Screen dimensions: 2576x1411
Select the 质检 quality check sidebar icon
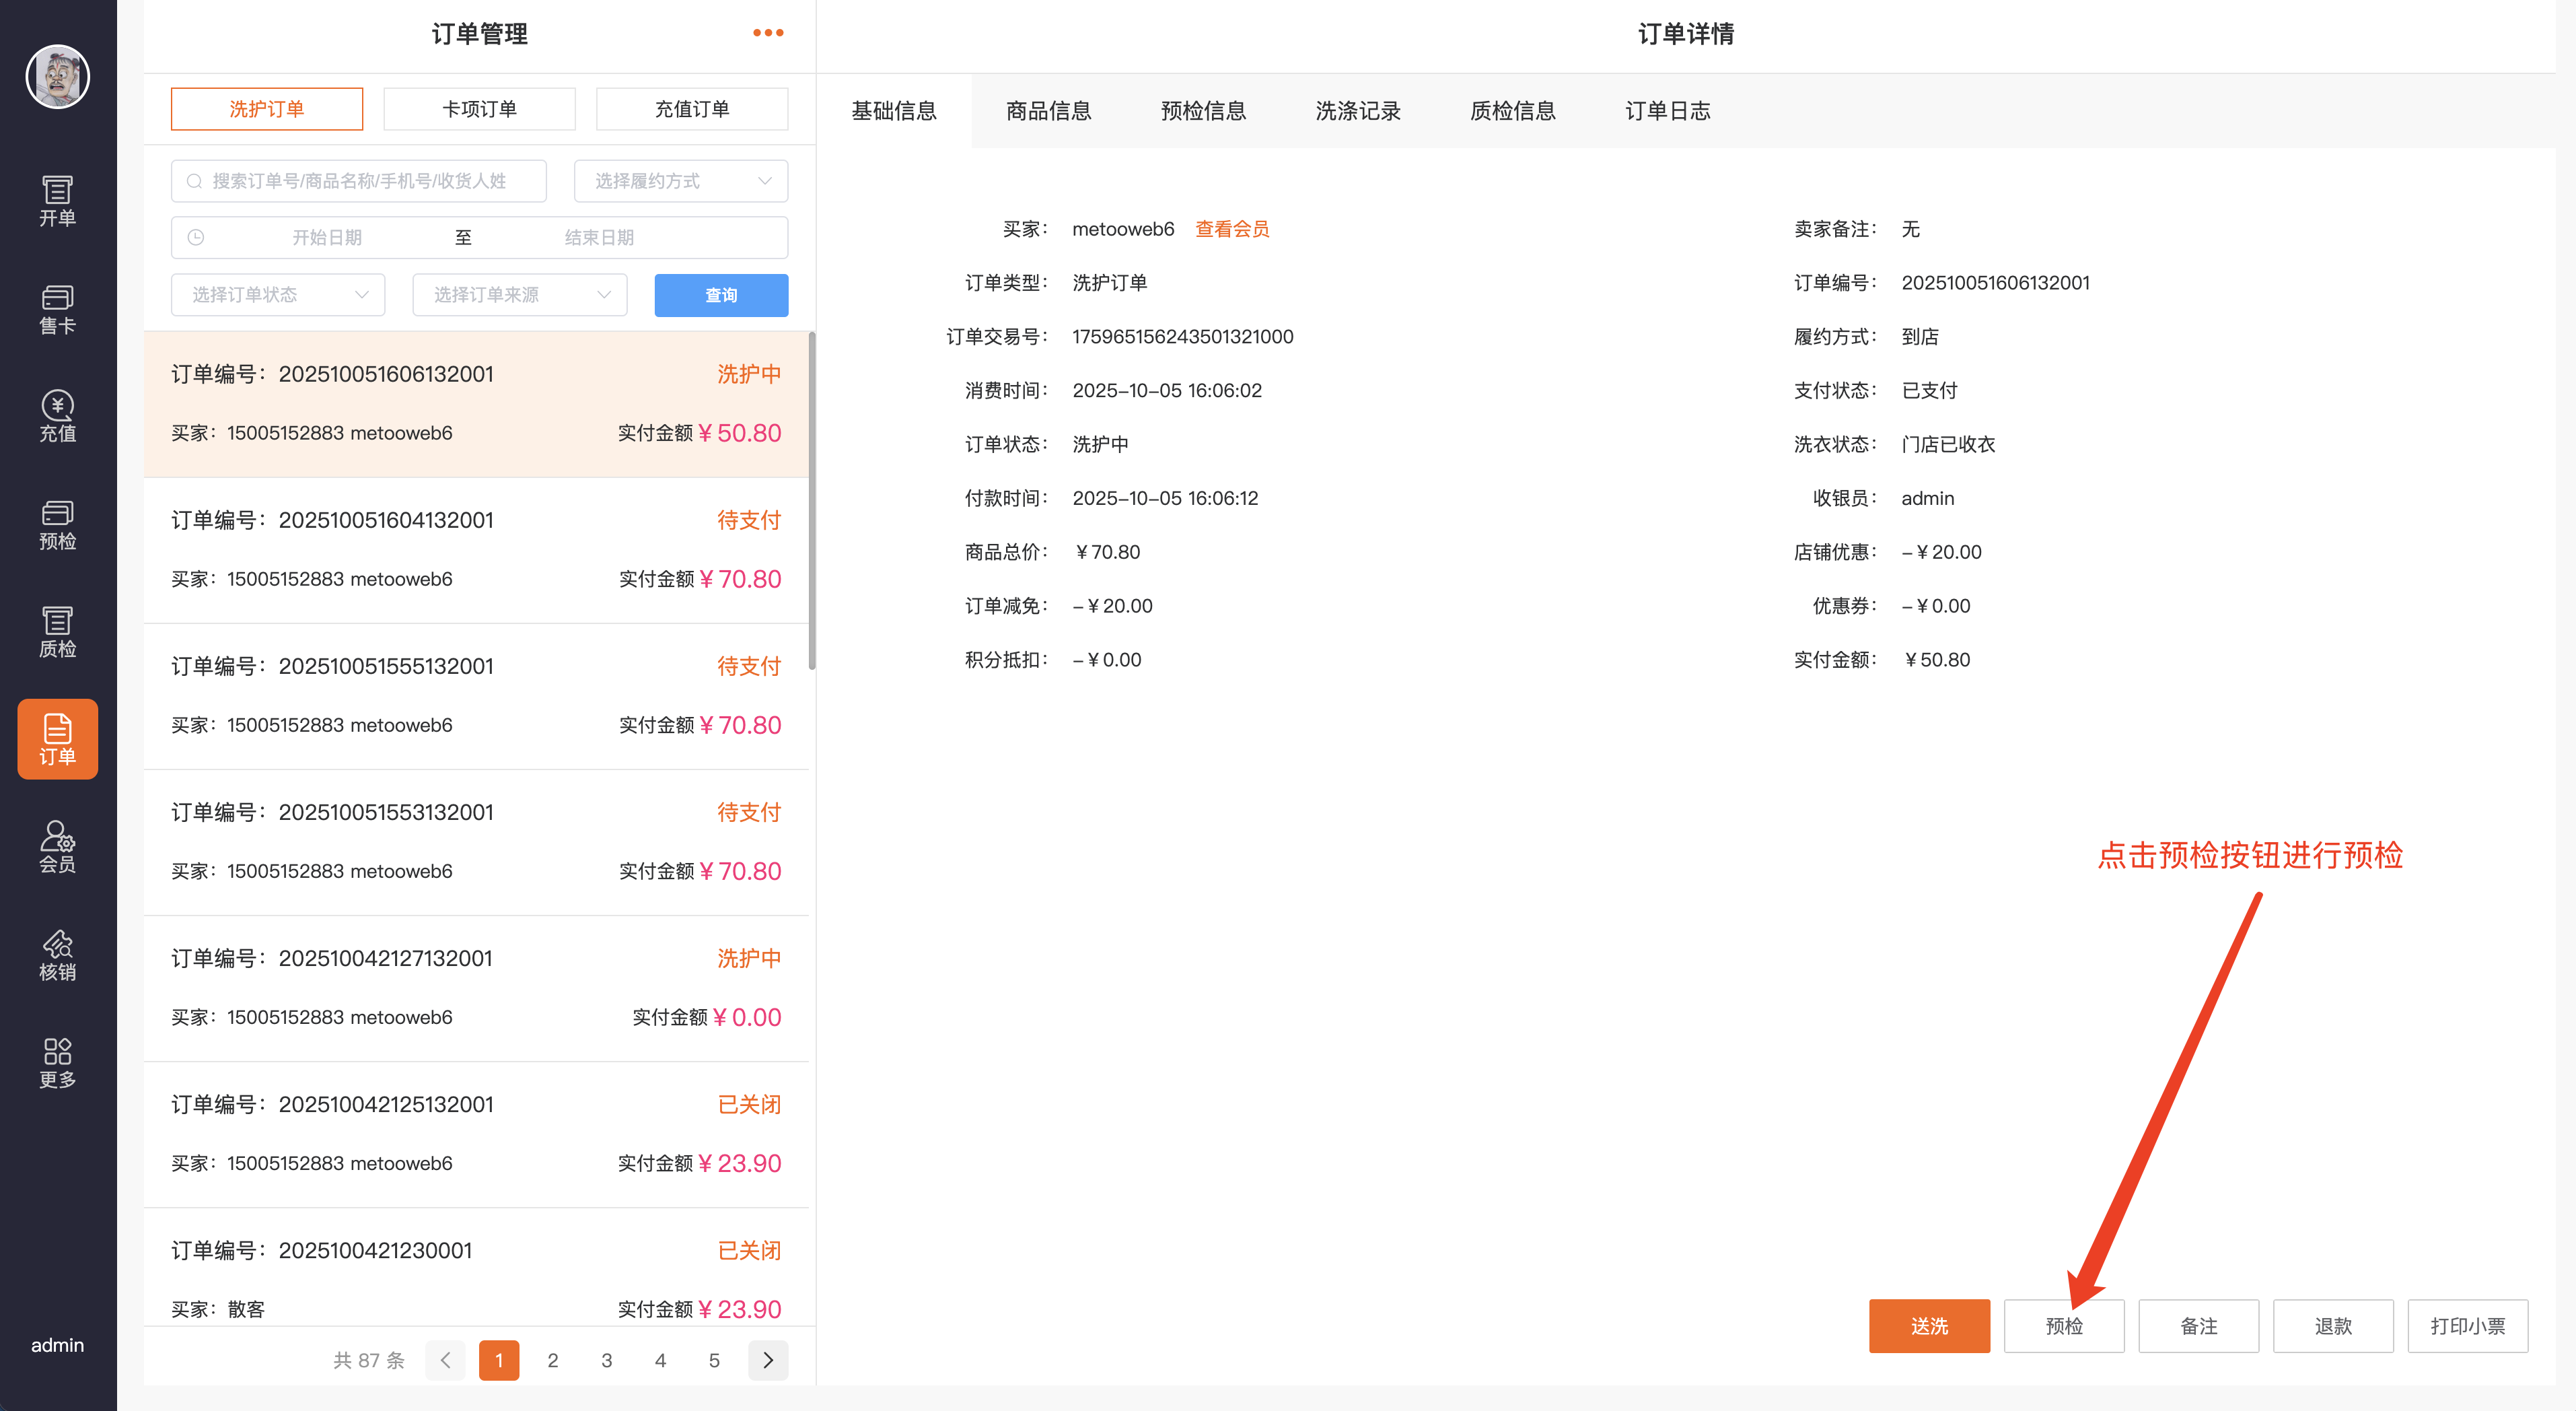click(57, 631)
